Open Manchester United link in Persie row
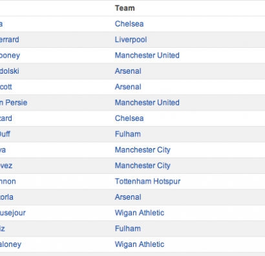The height and width of the screenshot is (256, 265). point(147,103)
